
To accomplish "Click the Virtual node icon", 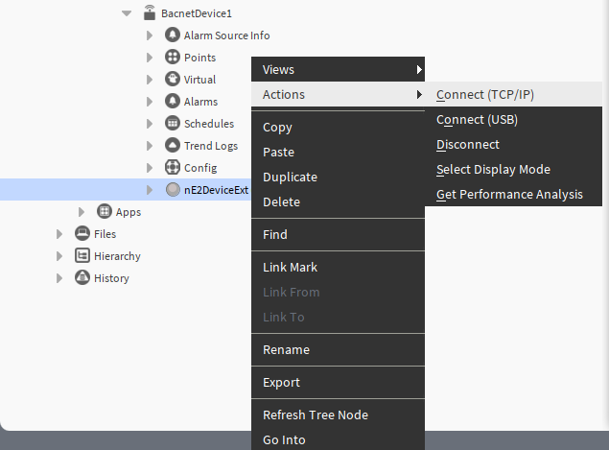I will tap(173, 80).
